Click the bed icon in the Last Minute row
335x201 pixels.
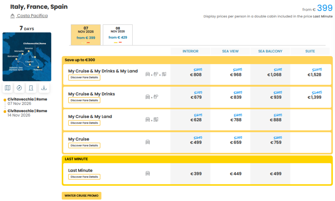pos(148,173)
